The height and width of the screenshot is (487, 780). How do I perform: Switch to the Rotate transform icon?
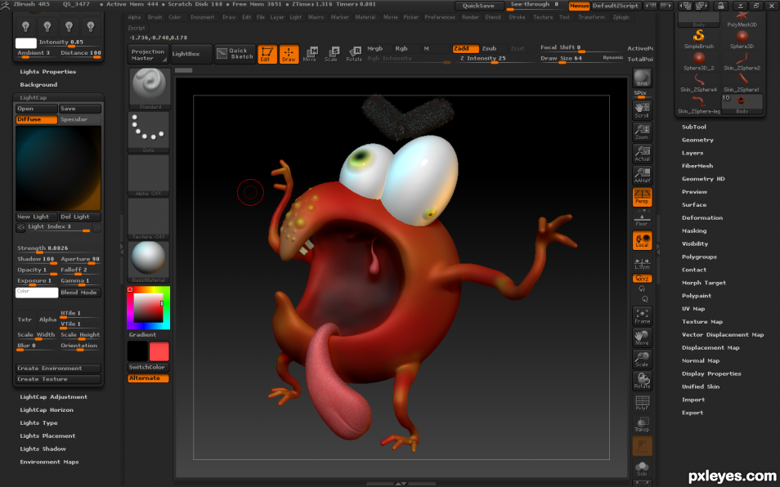(354, 54)
